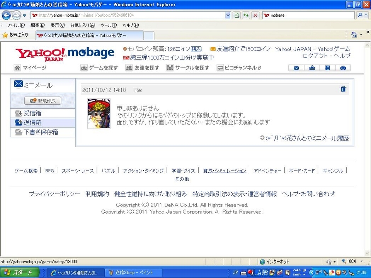Viewport: 371px width, 278px height.
Task: Click the red stop loading icon
Action: 255,15
